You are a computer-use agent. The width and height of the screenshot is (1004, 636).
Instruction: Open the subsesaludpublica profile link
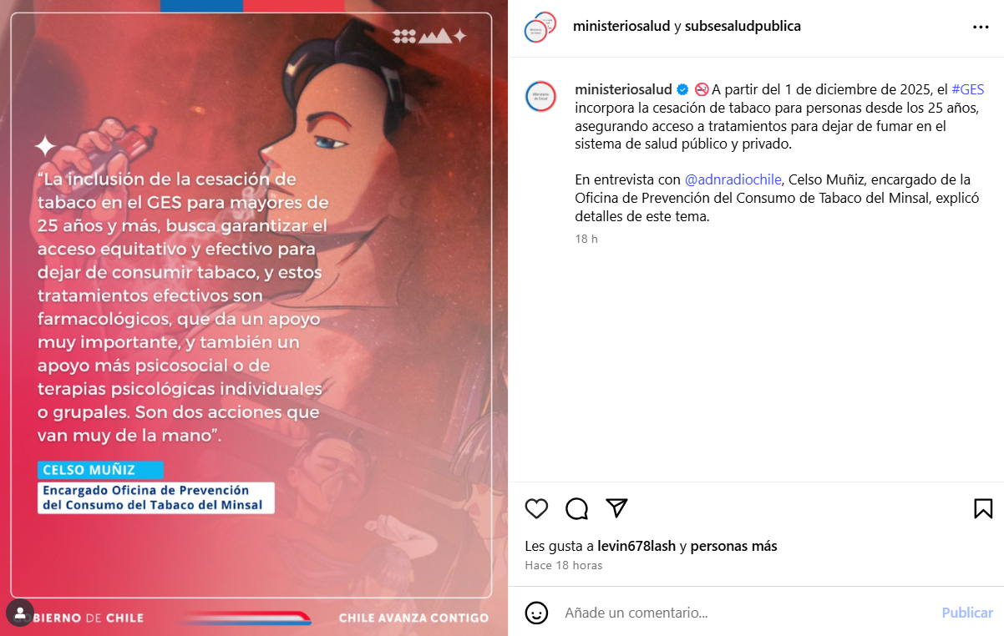pos(743,26)
